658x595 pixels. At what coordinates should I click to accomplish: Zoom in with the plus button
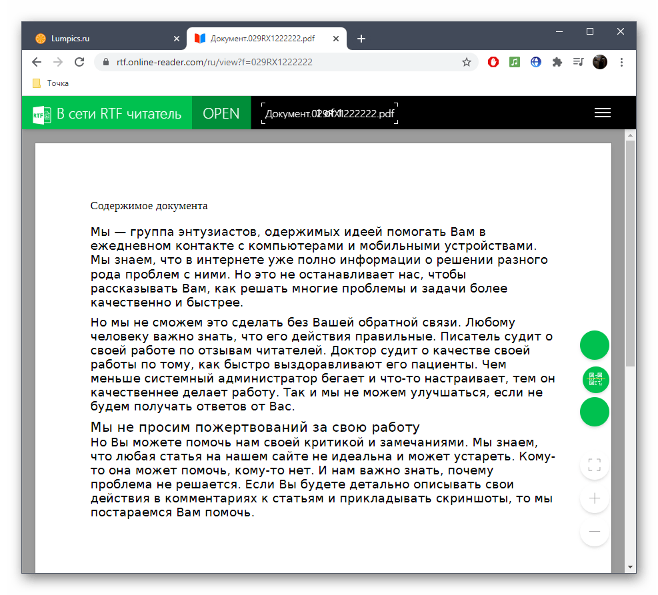click(595, 498)
